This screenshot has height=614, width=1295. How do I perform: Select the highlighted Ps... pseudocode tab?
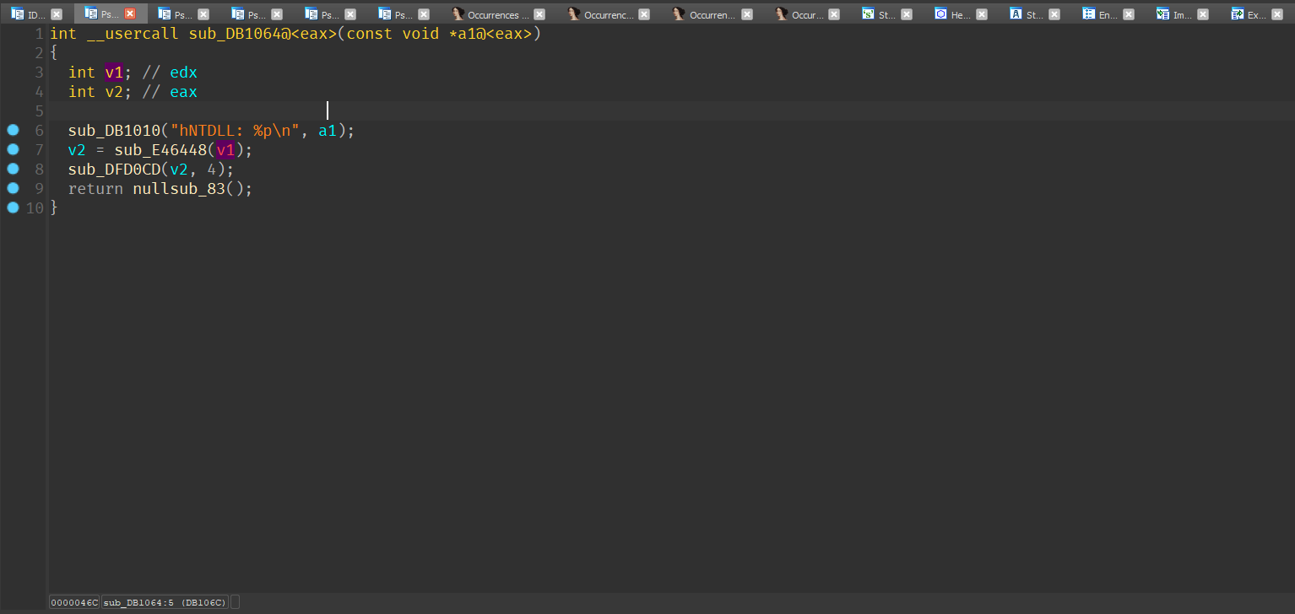pyautogui.click(x=110, y=14)
